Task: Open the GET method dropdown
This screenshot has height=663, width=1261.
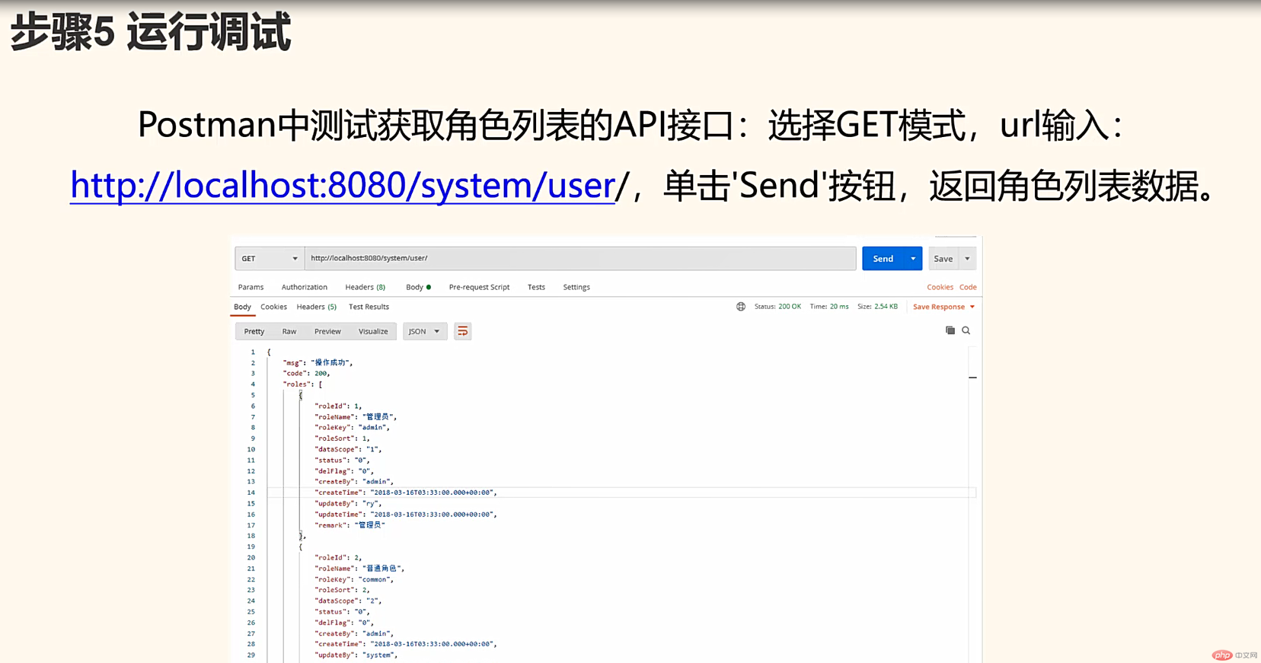Action: click(270, 259)
